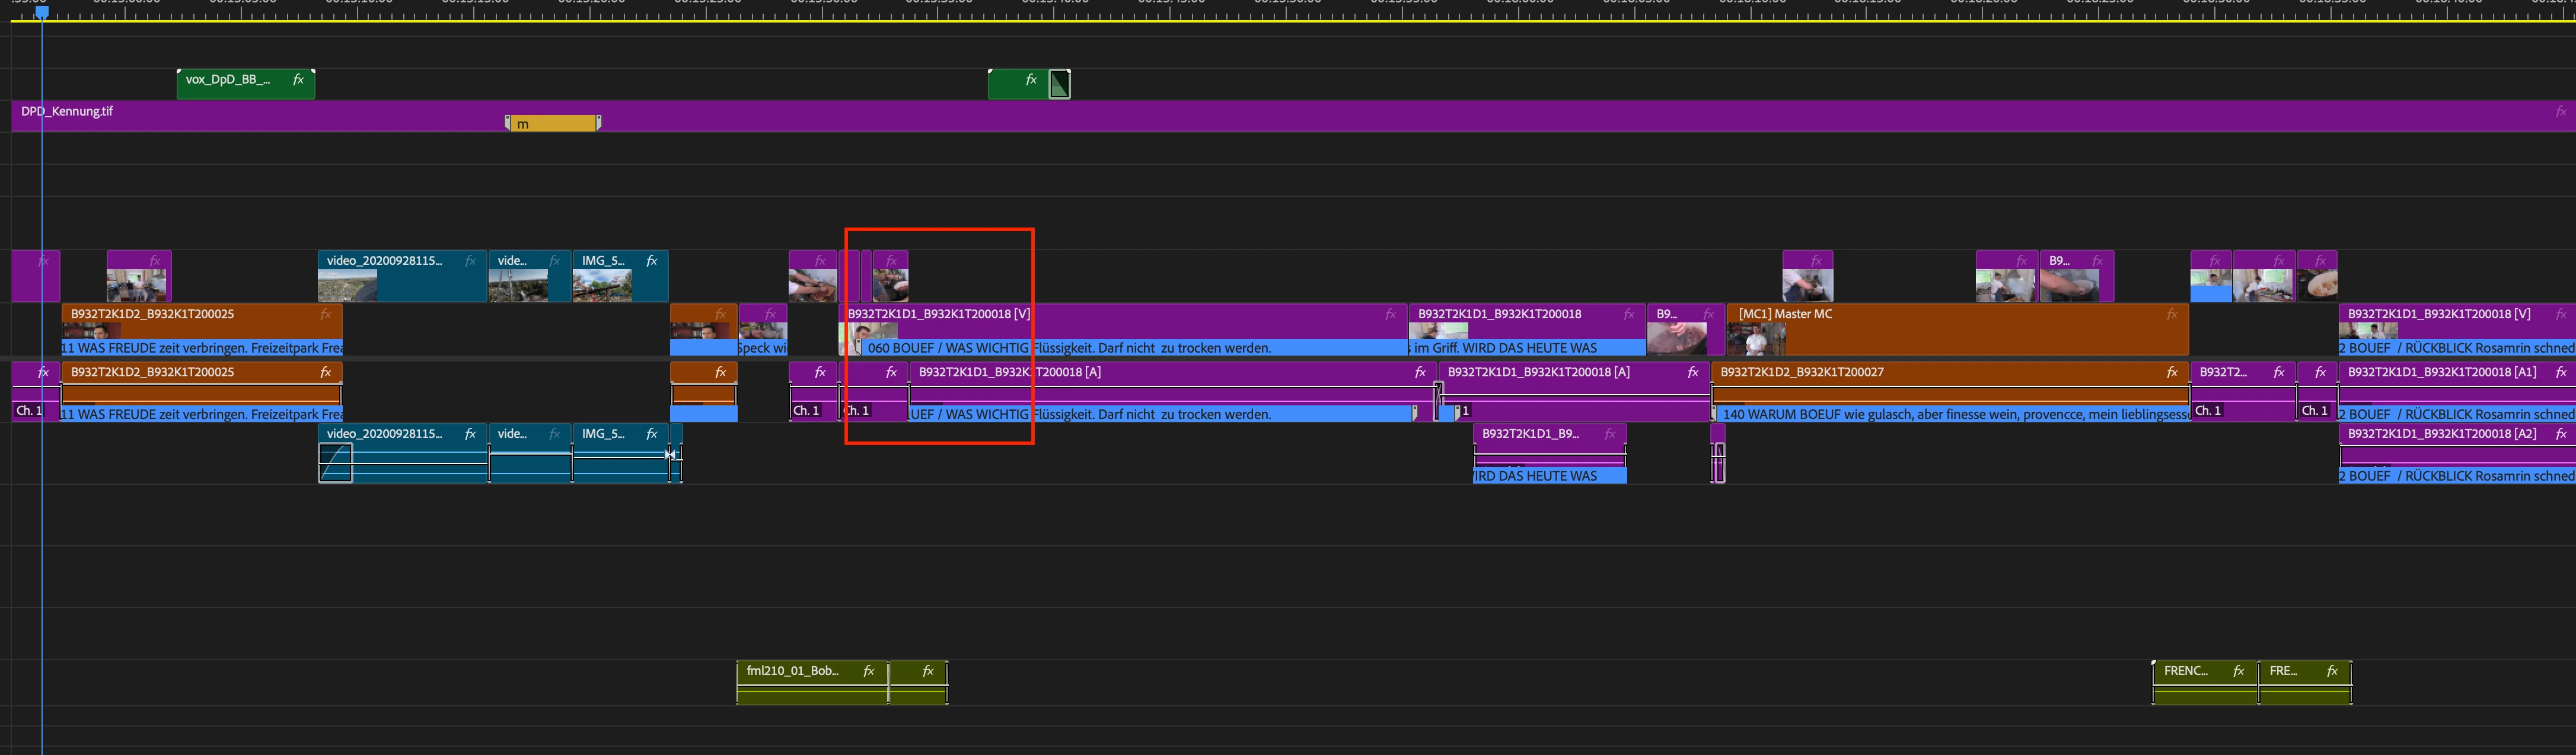Image resolution: width=2576 pixels, height=755 pixels.
Task: Click fx badge on fml210_01_Bob music clip
Action: tap(869, 671)
